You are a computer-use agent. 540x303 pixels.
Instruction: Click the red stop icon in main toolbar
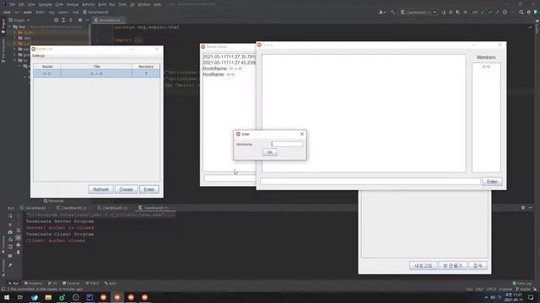[x=466, y=12]
